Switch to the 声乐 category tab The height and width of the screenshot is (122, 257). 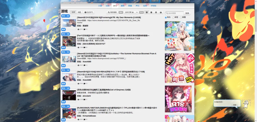[138, 6]
